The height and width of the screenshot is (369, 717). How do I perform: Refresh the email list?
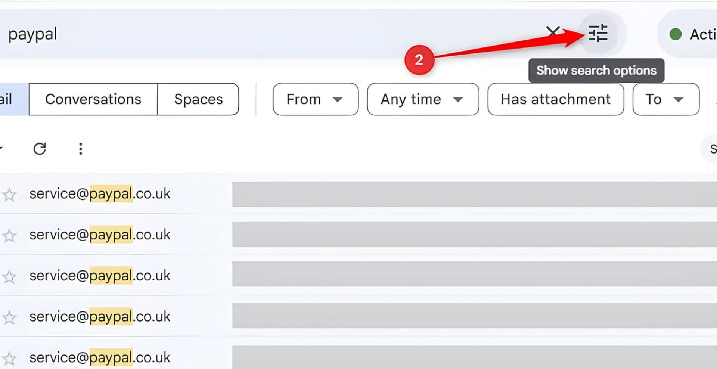pyautogui.click(x=40, y=149)
